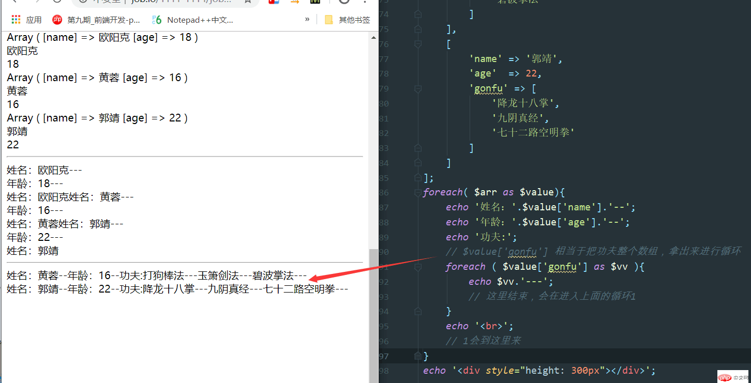Click the echo '姓名：' code line

point(540,207)
